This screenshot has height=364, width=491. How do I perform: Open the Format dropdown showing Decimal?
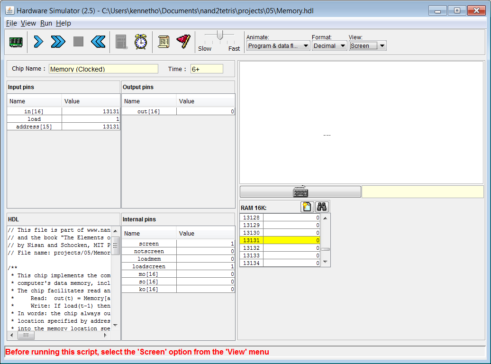tap(329, 46)
